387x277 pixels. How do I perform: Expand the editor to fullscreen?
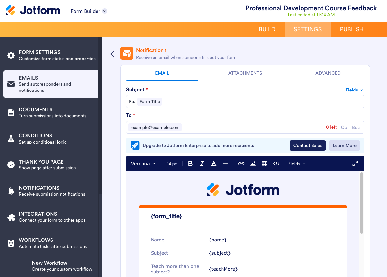355,164
